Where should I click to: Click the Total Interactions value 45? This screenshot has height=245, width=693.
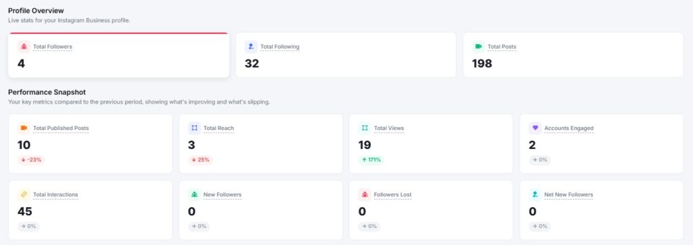(25, 211)
